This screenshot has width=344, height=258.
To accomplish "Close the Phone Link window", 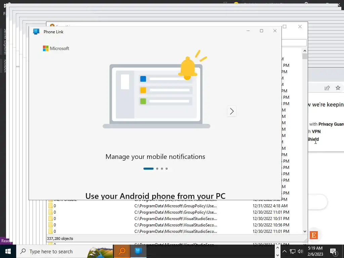I will tap(275, 31).
